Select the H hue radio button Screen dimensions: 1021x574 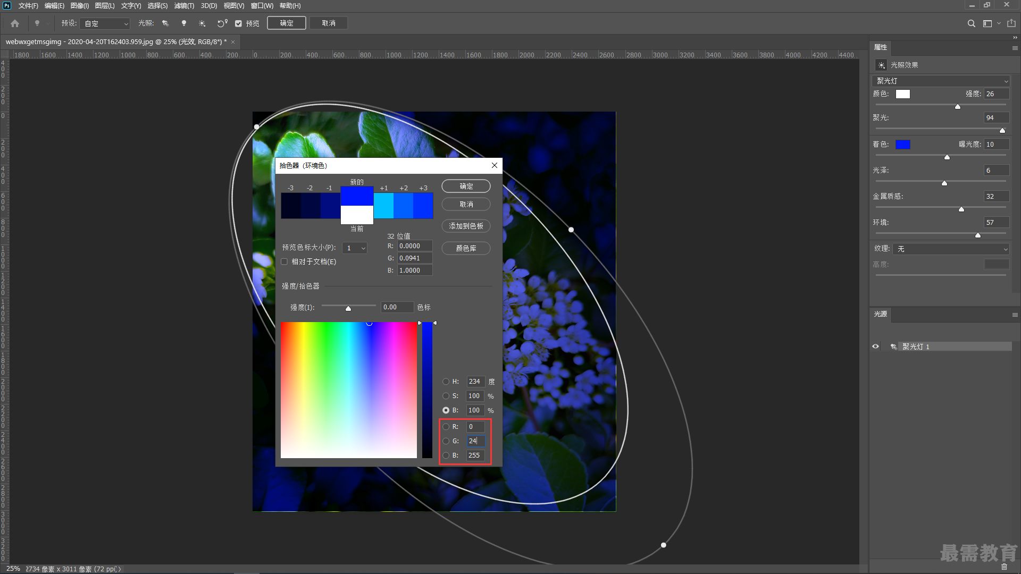(446, 382)
